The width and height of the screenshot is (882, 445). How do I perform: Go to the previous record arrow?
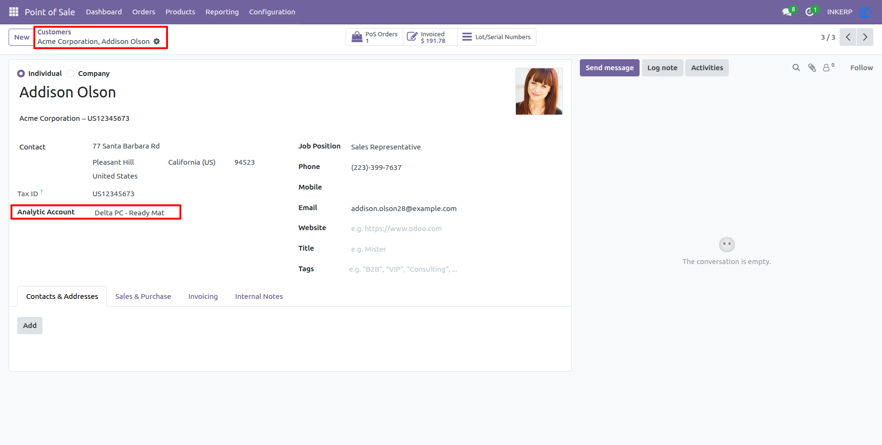(x=848, y=37)
